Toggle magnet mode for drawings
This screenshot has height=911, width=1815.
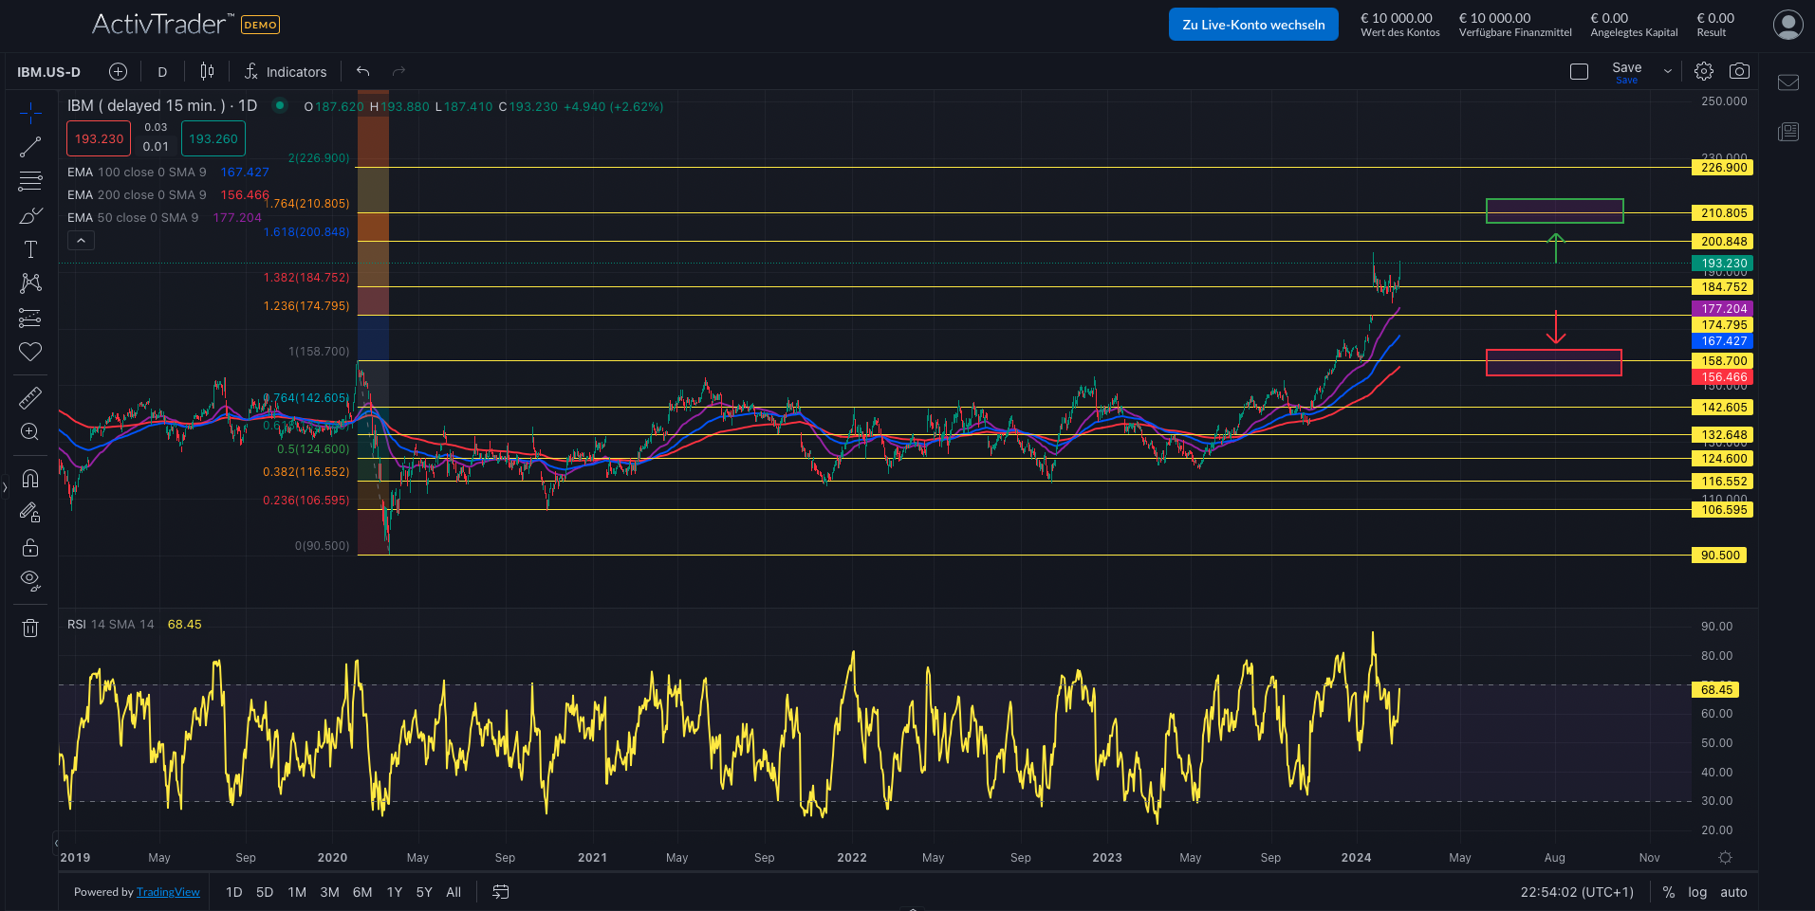[30, 478]
